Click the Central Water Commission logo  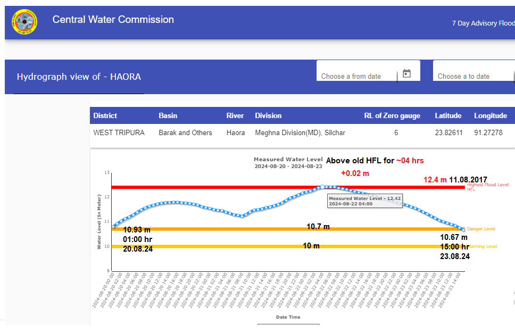click(x=24, y=22)
